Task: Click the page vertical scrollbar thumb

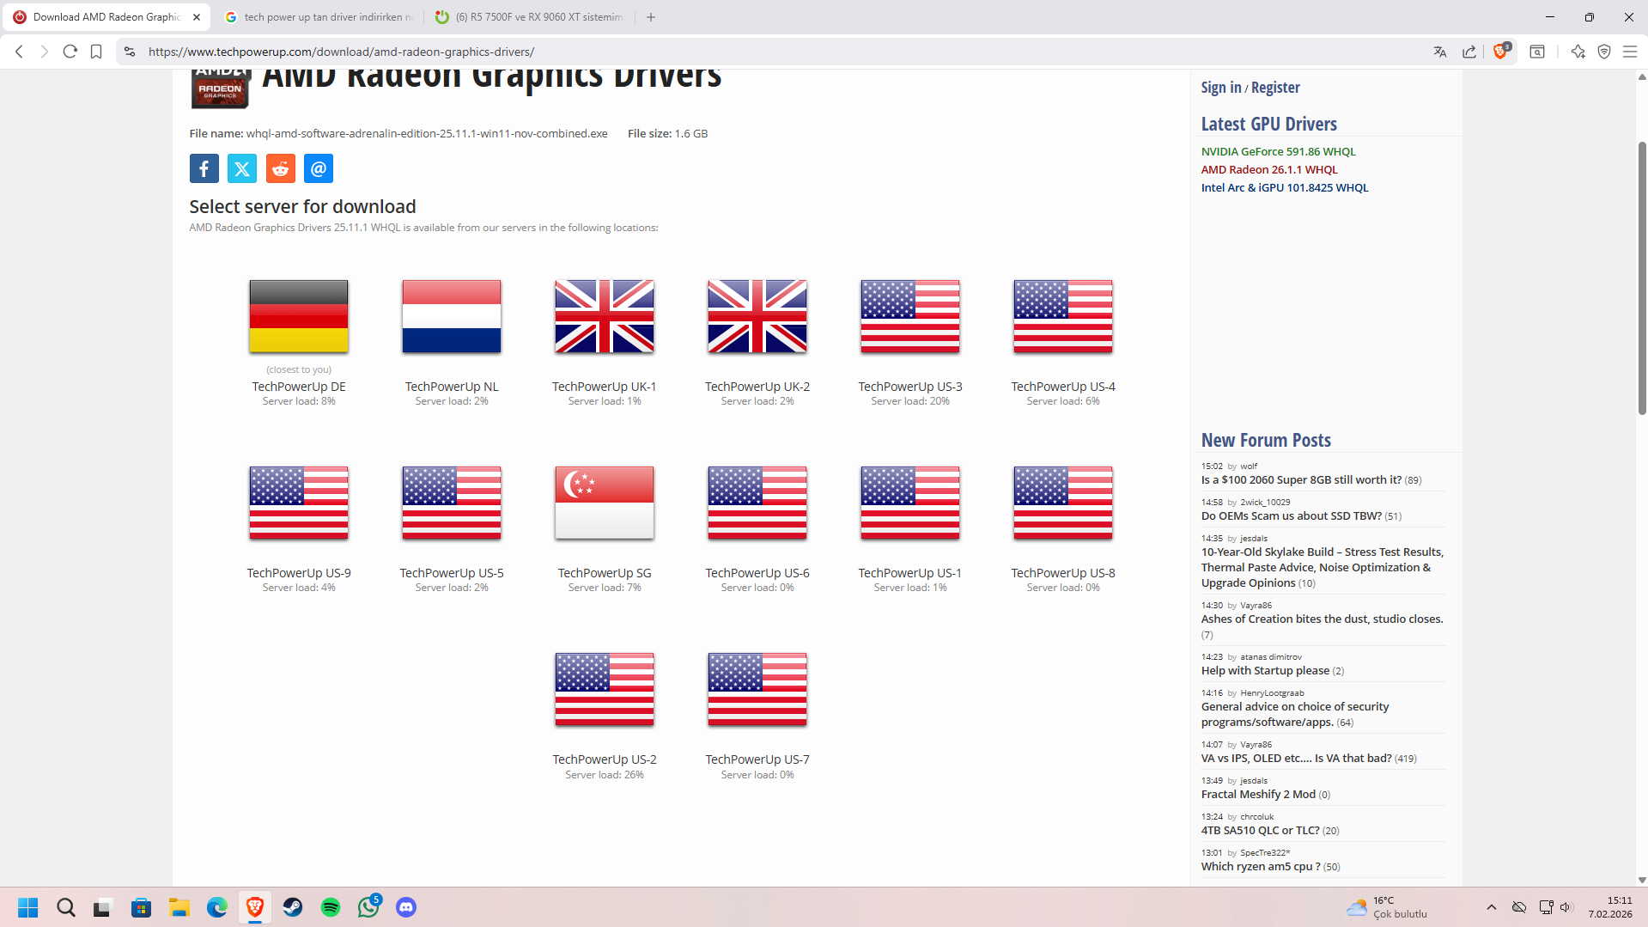Action: [1642, 277]
